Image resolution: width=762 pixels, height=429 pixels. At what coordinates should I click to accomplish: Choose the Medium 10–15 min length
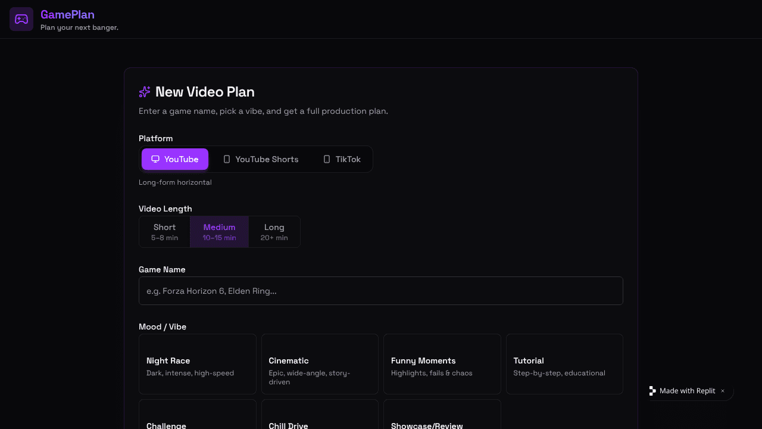pos(219,232)
